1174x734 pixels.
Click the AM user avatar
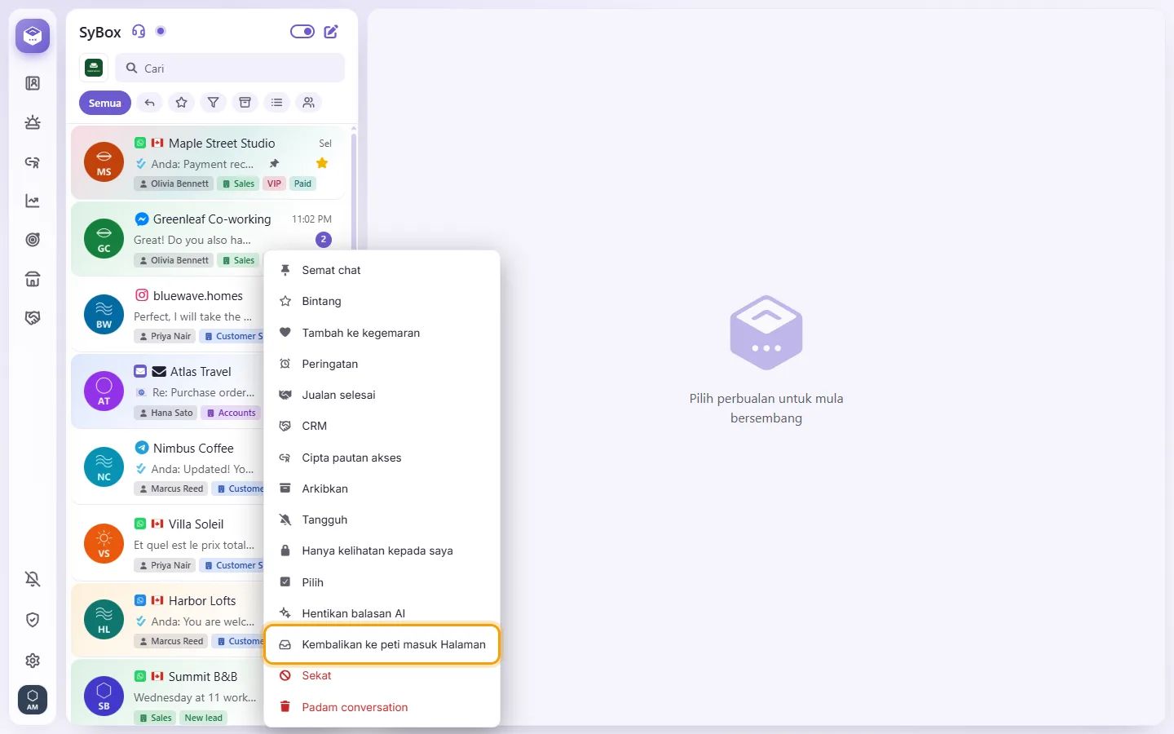pos(33,700)
